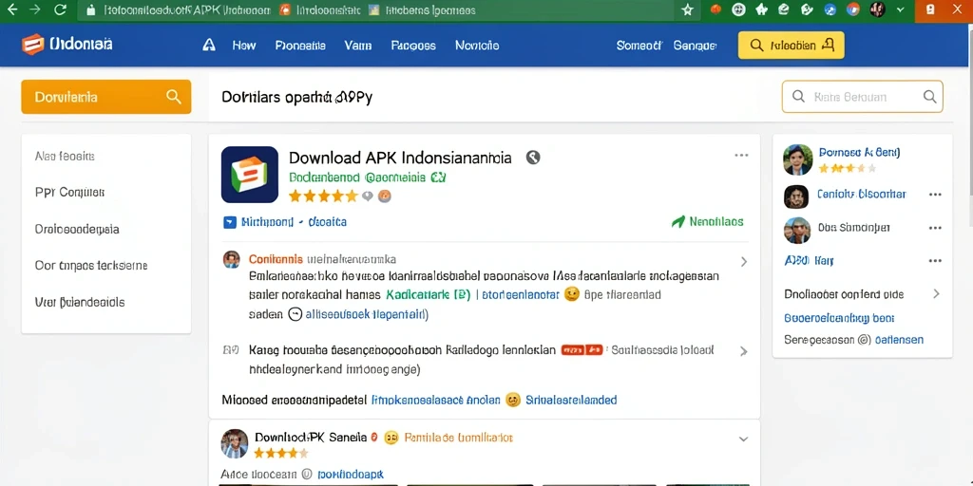Open the Hew nav item
Viewport: 973px width, 486px height.
244,46
